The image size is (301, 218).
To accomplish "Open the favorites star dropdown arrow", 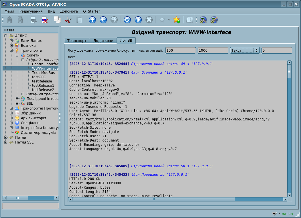I will click(169, 20).
